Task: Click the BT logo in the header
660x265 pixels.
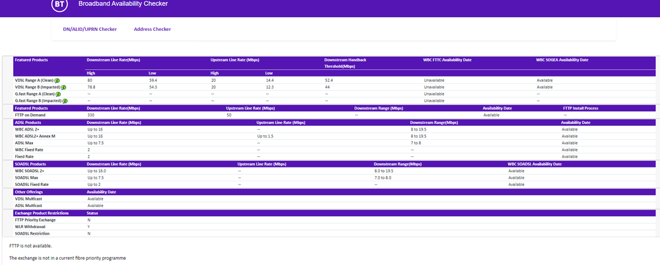Action: point(59,5)
